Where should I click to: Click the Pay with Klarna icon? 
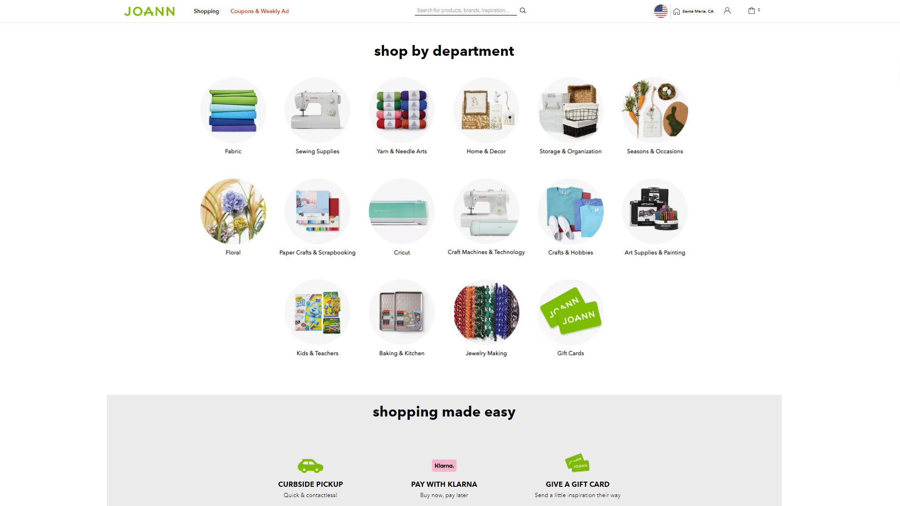(x=444, y=465)
